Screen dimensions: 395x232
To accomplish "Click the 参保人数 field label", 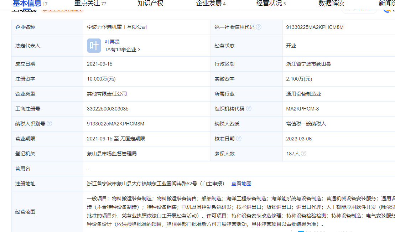I will [x=224, y=154].
